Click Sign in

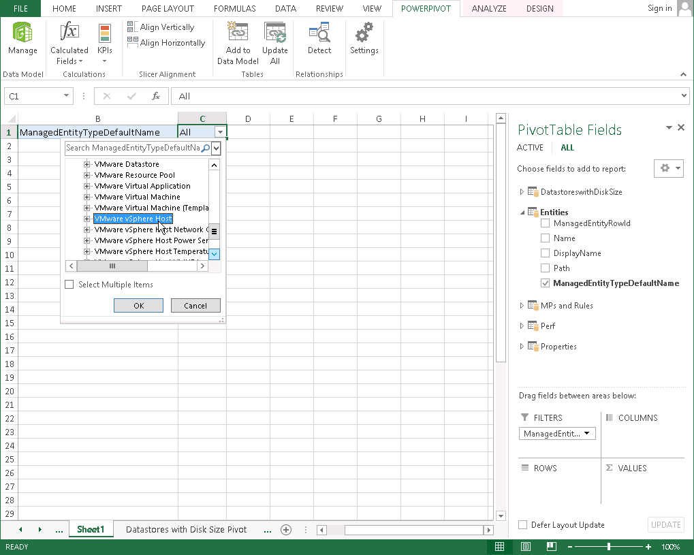tap(659, 8)
